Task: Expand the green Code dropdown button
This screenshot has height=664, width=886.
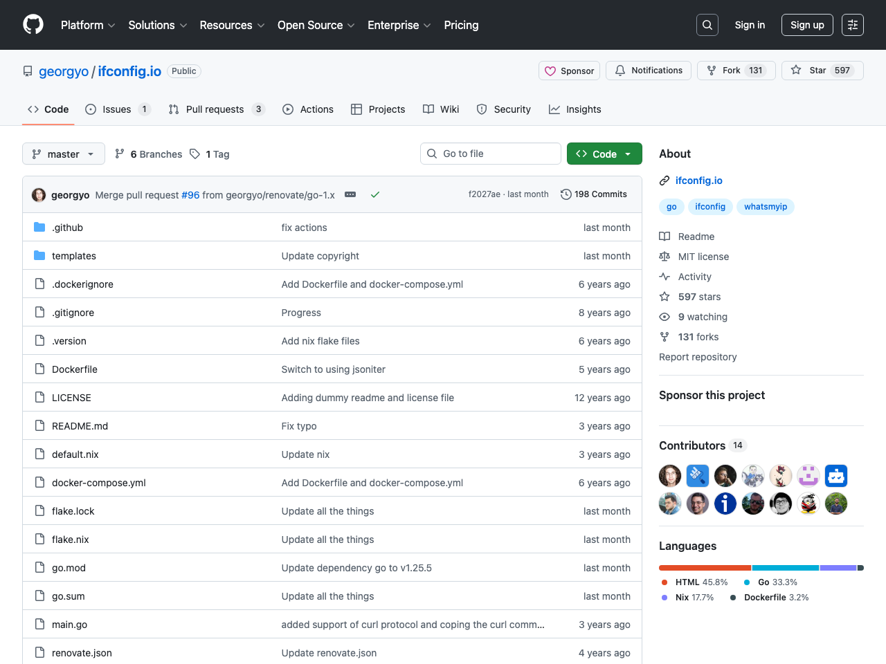Action: point(604,154)
